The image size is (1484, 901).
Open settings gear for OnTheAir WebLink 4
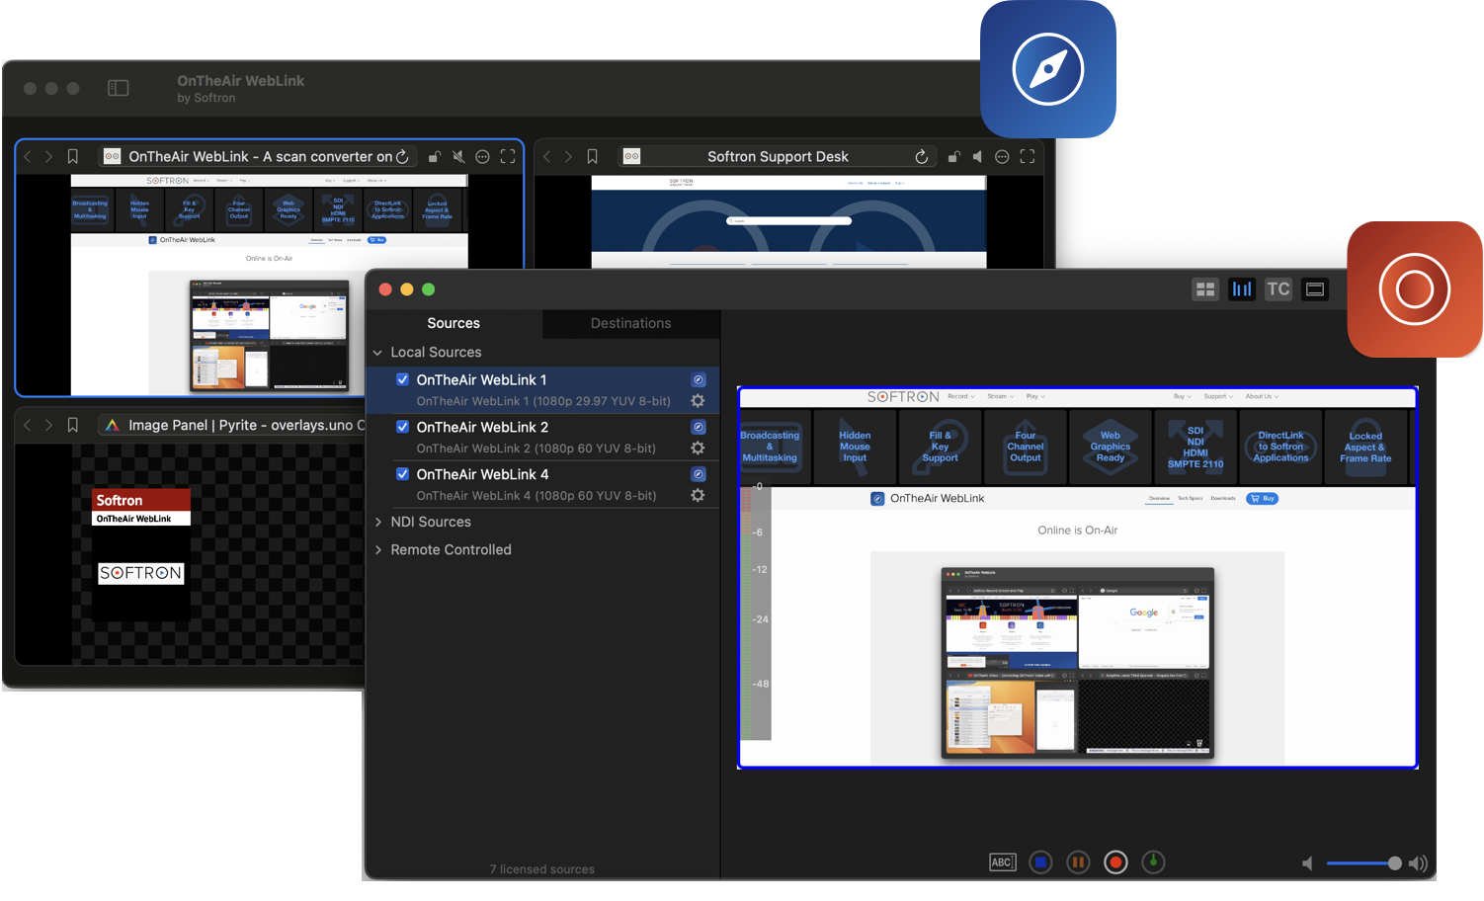click(698, 495)
